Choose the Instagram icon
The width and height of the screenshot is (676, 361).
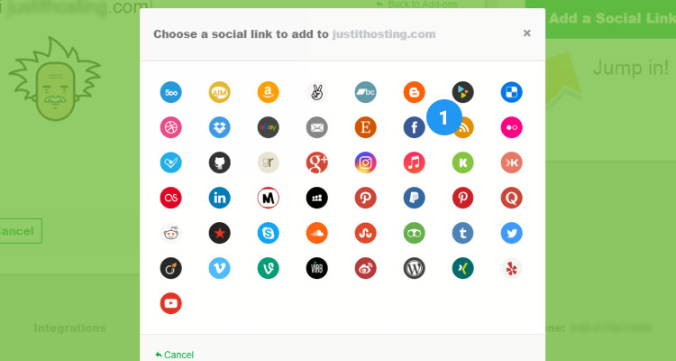click(365, 162)
